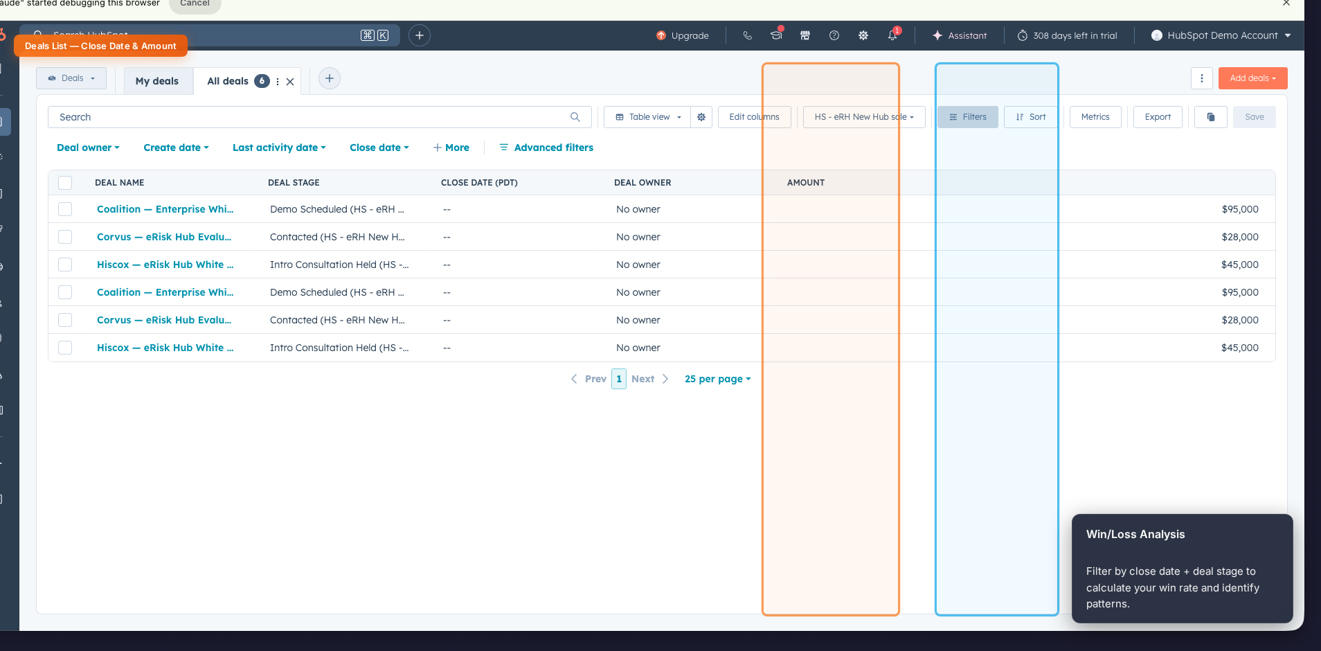Open the Assistant sparkle button
This screenshot has height=651, width=1321.
[960, 35]
